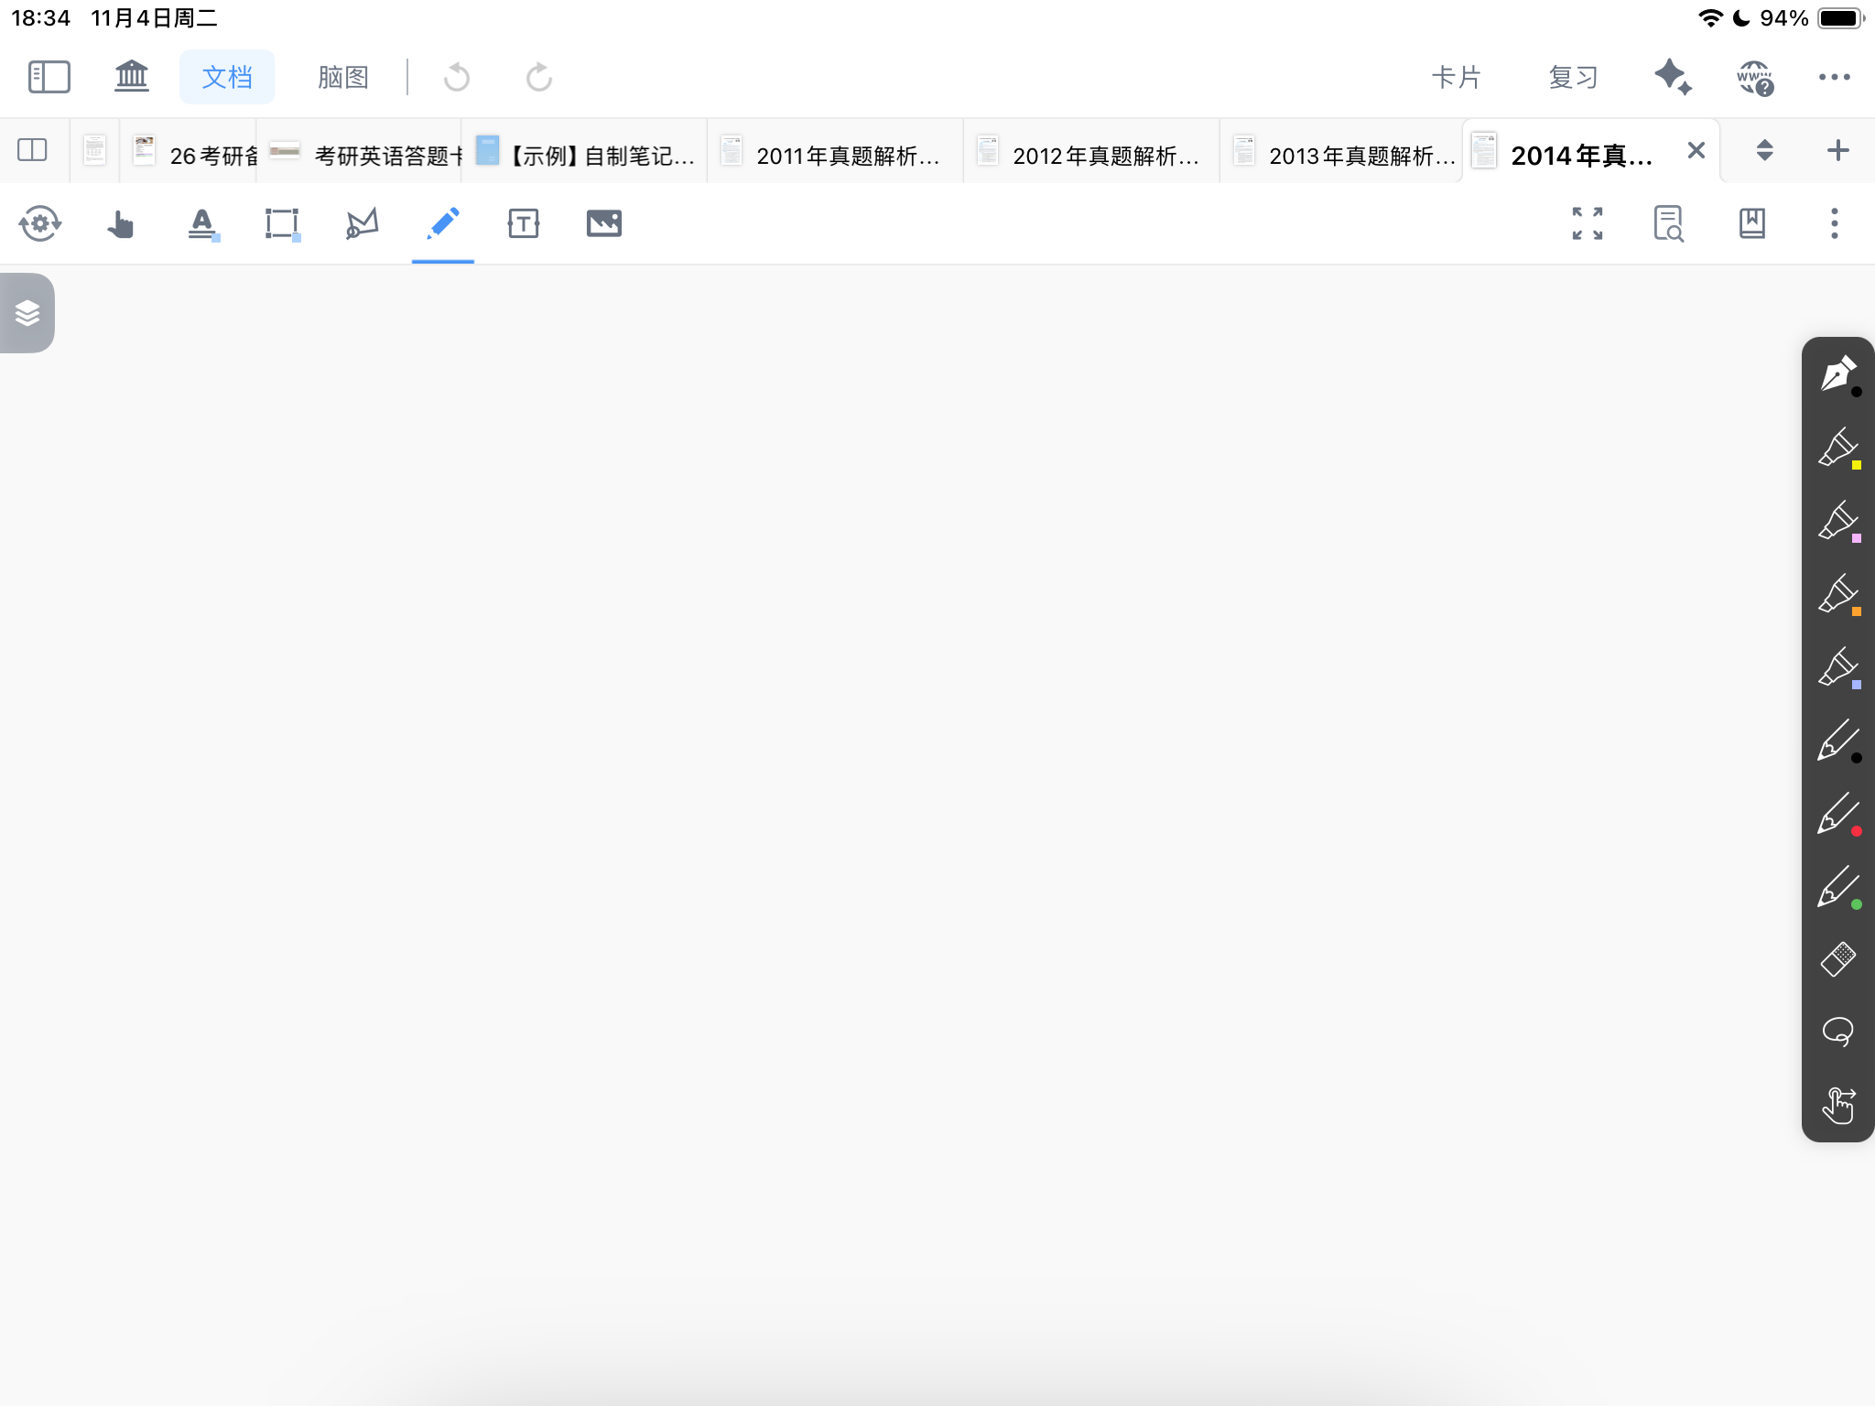Open the 2012年真题解析 document tab
Viewport: 1875px width, 1406px height.
point(1091,154)
